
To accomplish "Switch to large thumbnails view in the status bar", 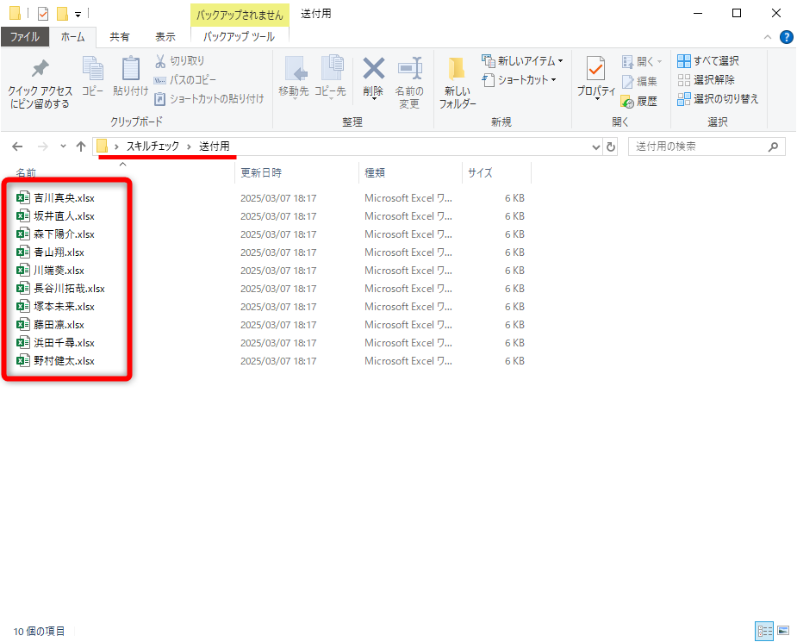I will tap(784, 631).
